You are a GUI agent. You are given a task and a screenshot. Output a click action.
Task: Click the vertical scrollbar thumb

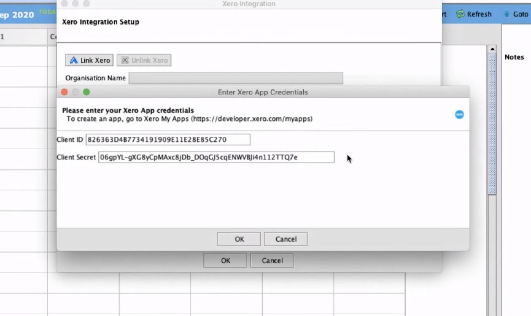pyautogui.click(x=492, y=124)
